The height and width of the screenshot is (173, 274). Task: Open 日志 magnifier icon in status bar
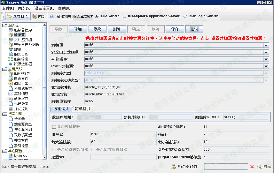260,167
